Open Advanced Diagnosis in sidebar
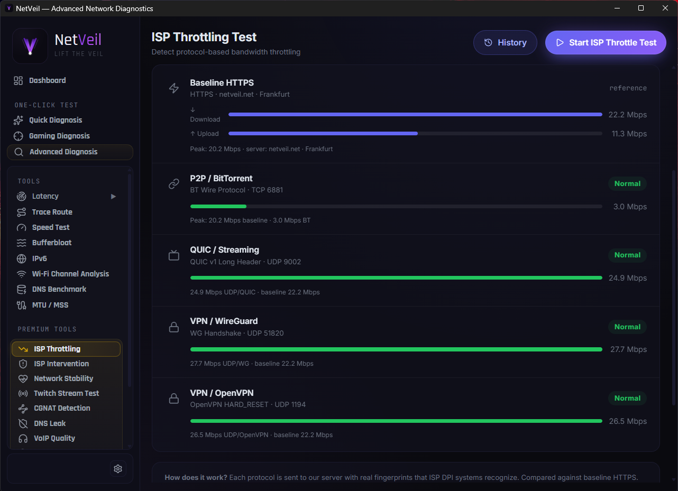Image resolution: width=678 pixels, height=491 pixels. [x=70, y=152]
